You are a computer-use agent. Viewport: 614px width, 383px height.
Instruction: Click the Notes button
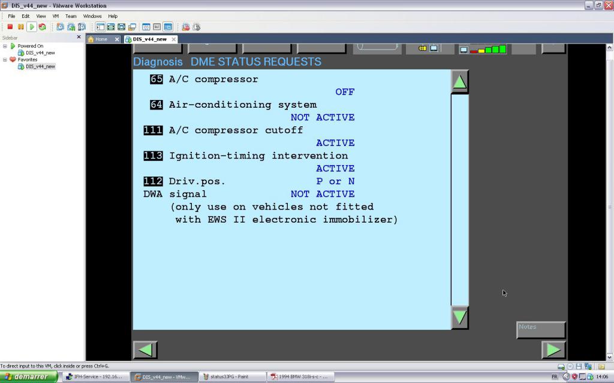pos(540,330)
